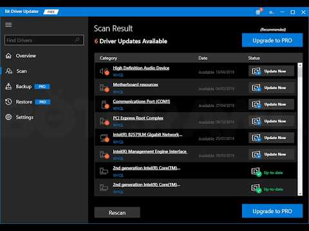The width and height of the screenshot is (309, 231).
Task: Click the PRO badge next to Backup
Action: pos(42,87)
